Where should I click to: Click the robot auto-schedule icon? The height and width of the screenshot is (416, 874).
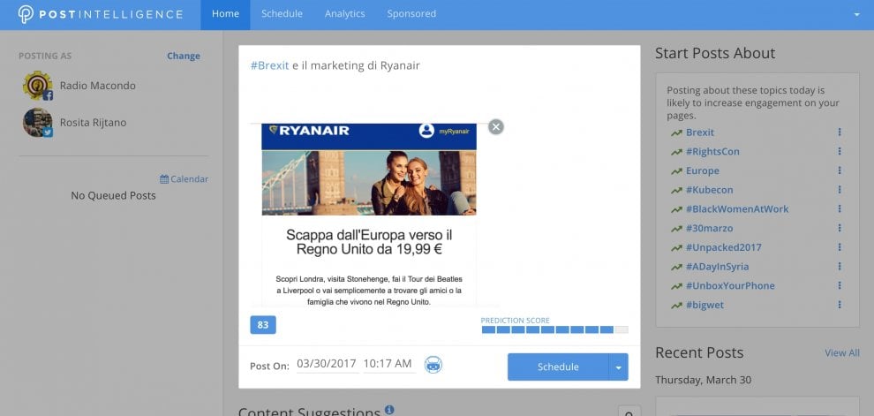coord(433,365)
